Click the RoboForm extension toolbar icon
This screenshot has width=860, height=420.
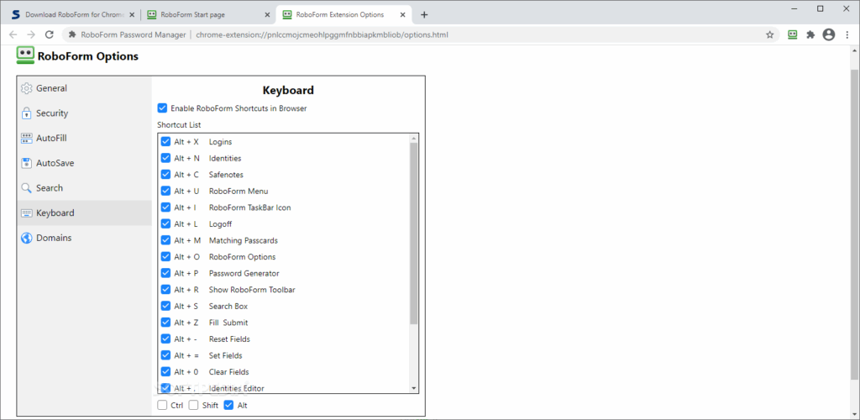pyautogui.click(x=793, y=34)
